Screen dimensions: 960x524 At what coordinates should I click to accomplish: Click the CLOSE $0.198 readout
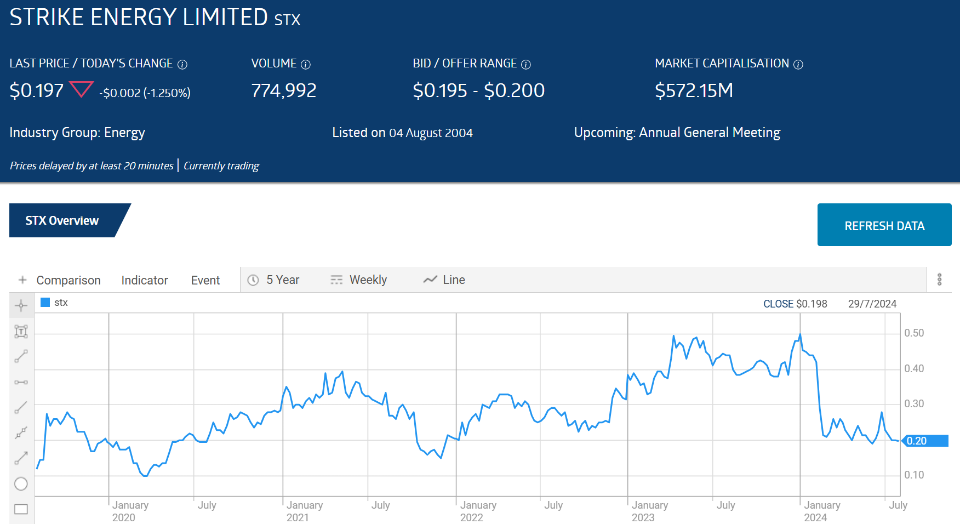point(795,304)
